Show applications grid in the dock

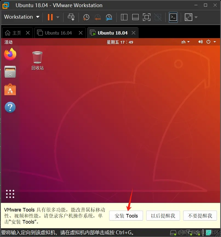click(x=10, y=194)
